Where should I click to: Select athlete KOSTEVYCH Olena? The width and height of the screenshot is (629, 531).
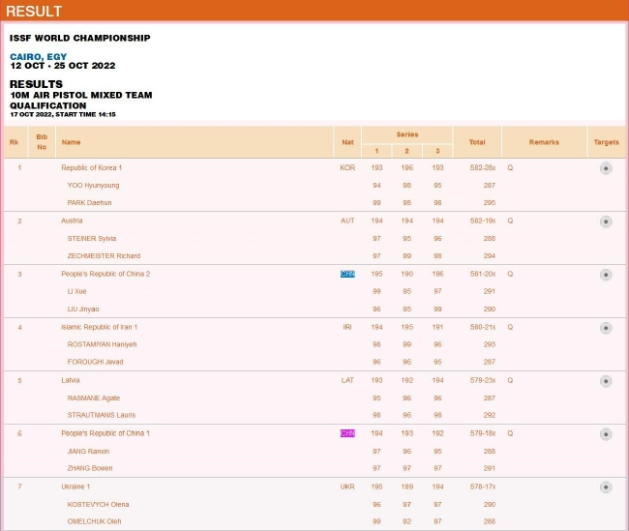pos(98,504)
